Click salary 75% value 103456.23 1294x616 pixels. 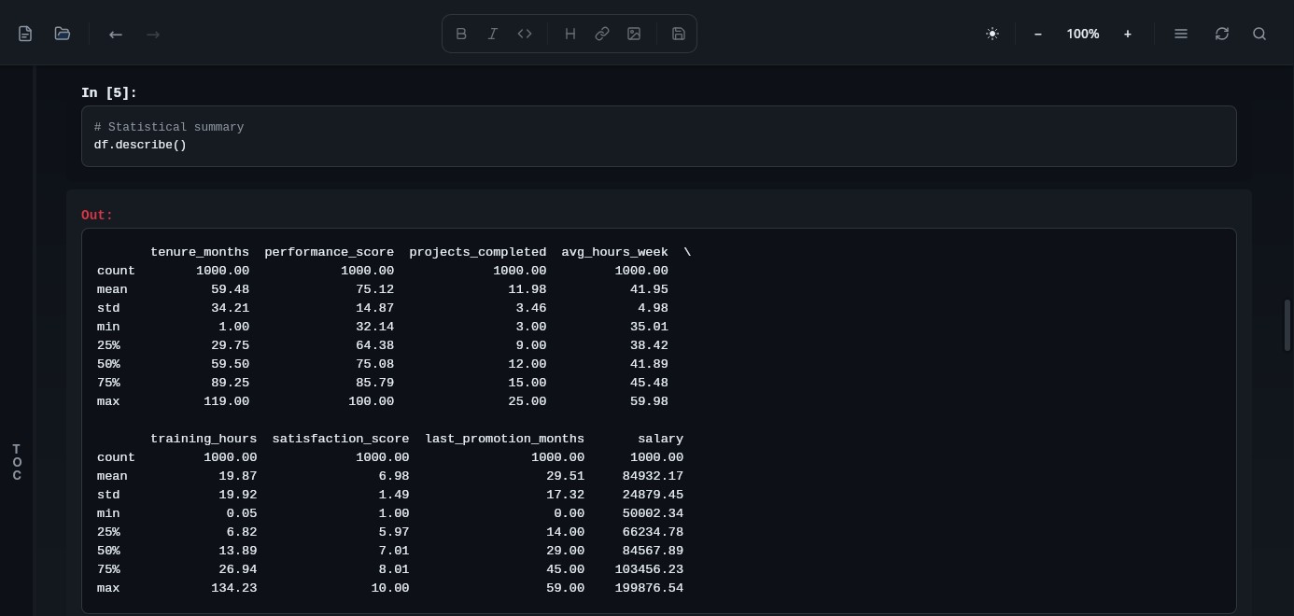[x=650, y=569]
